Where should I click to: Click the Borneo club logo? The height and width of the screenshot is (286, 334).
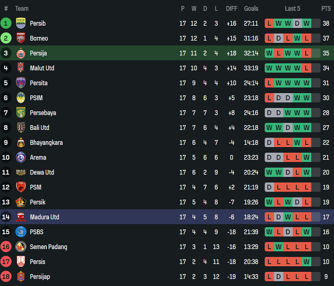coord(21,38)
